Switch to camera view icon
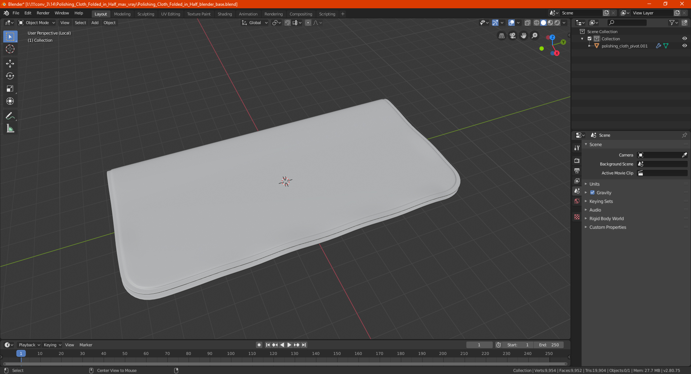Screen dimensions: 691x374 pos(512,36)
